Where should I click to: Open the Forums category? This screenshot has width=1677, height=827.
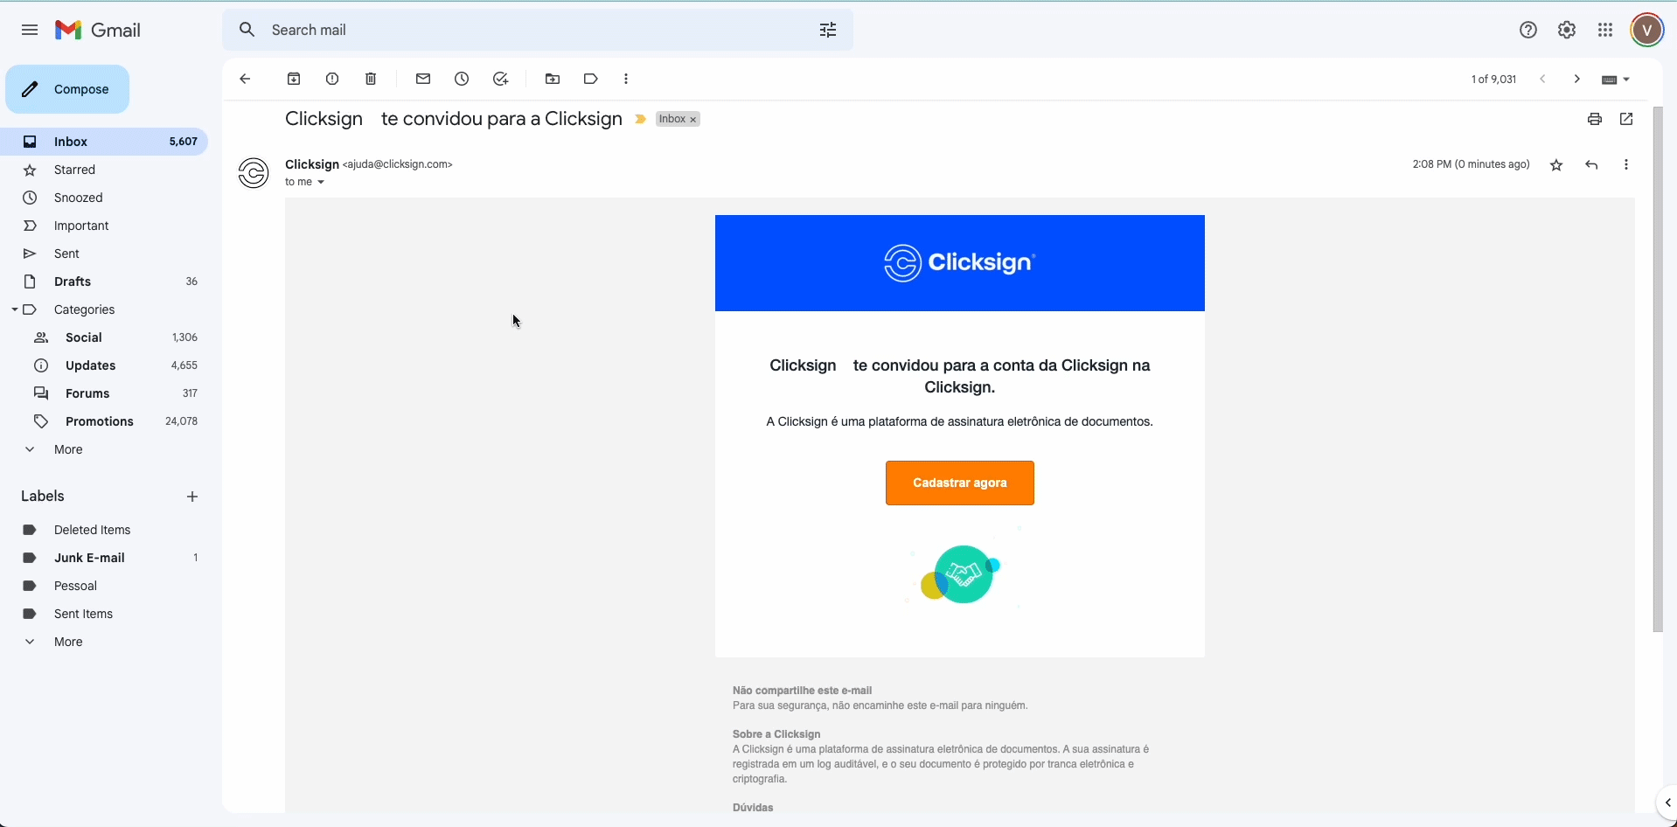pyautogui.click(x=105, y=393)
